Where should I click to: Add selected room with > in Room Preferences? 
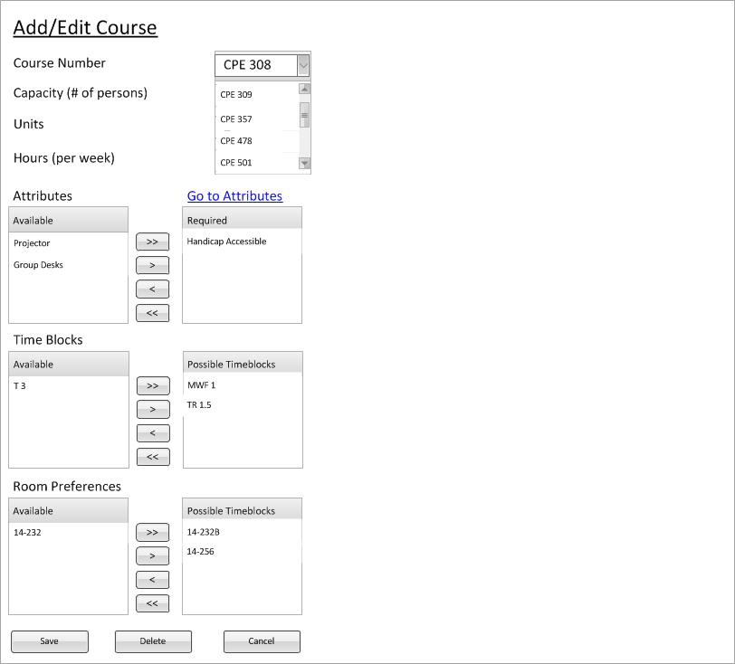152,556
